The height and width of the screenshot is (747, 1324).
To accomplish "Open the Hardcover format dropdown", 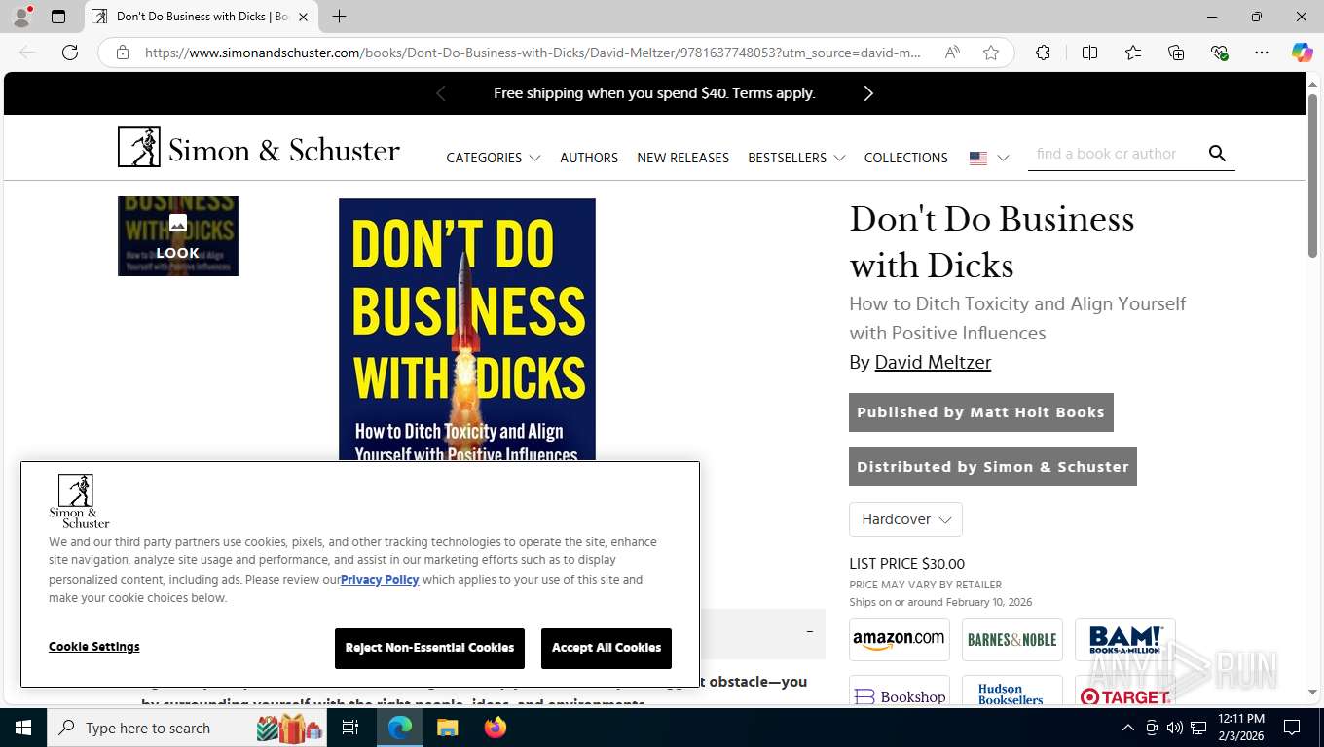I will coord(905,519).
